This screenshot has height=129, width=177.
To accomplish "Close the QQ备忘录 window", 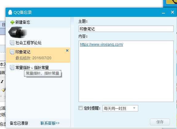I will pyautogui.click(x=172, y=12).
